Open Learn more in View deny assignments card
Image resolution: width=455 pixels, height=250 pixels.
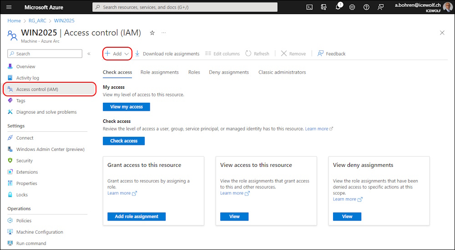click(x=348, y=199)
